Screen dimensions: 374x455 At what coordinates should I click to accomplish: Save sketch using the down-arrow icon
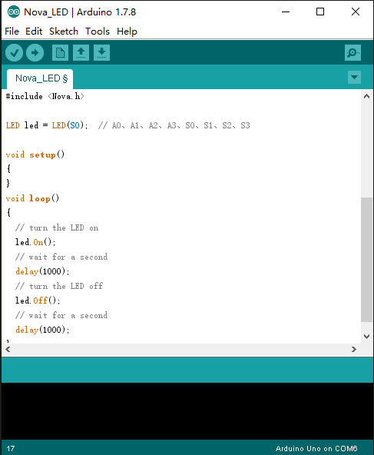(101, 53)
